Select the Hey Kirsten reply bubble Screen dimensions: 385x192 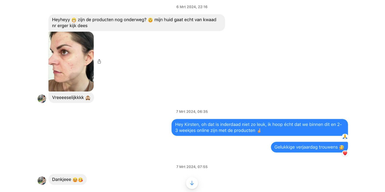tap(260, 127)
